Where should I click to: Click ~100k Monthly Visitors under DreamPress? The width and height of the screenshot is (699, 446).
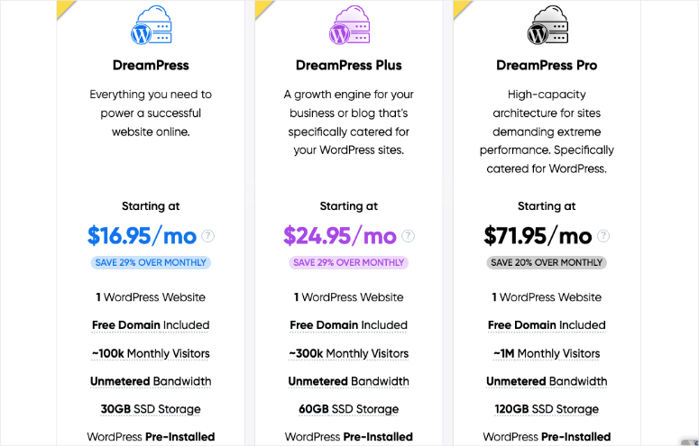point(151,353)
